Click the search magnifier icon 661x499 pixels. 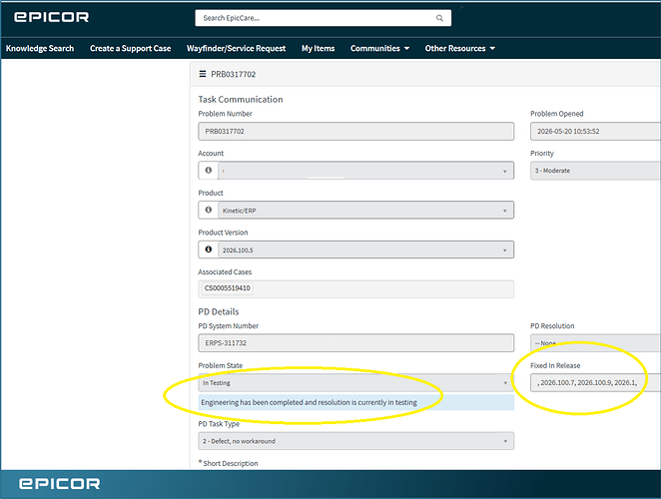tap(439, 18)
